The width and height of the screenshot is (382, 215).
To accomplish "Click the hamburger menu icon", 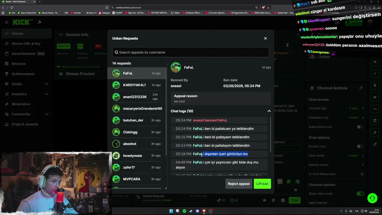I will 7,22.
